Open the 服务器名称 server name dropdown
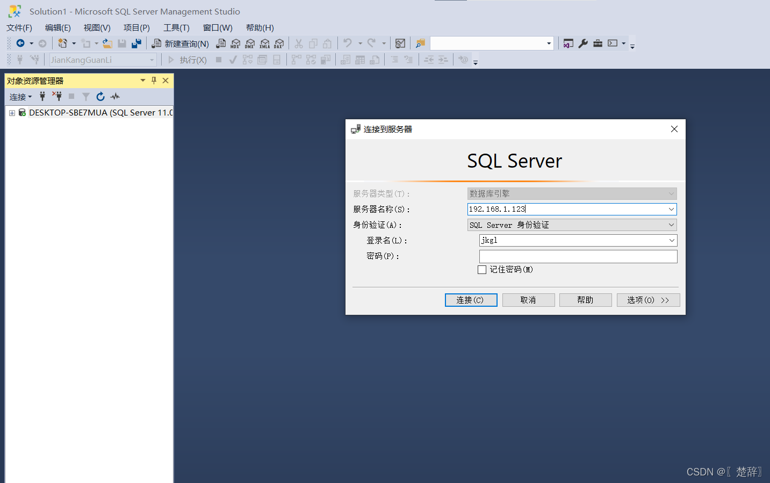770x483 pixels. point(671,209)
